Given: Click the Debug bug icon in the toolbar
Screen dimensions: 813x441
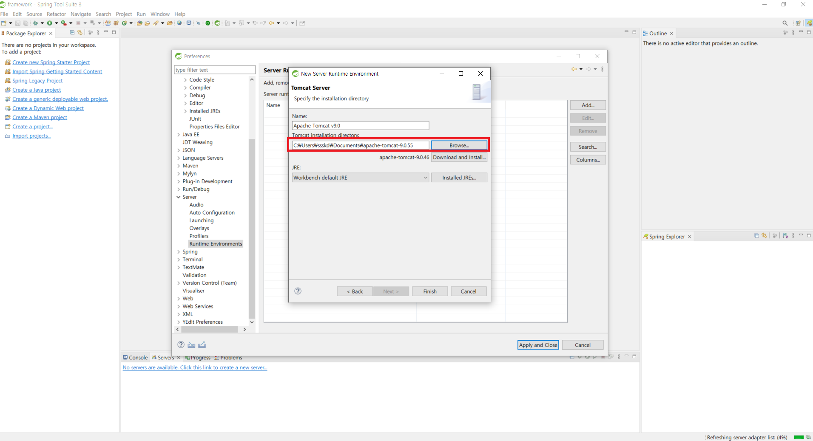Looking at the screenshot, I should [x=35, y=23].
